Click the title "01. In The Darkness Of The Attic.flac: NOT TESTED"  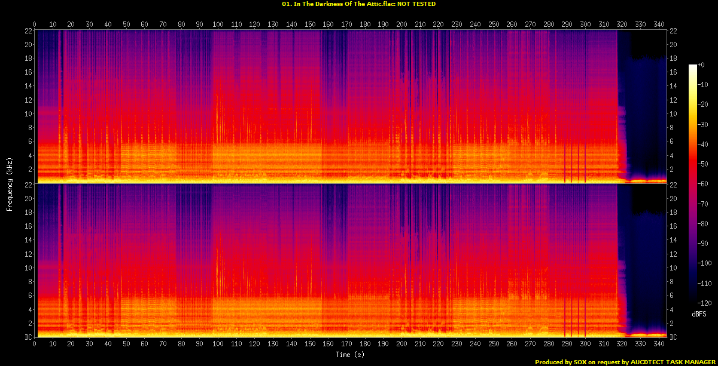coord(358,4)
